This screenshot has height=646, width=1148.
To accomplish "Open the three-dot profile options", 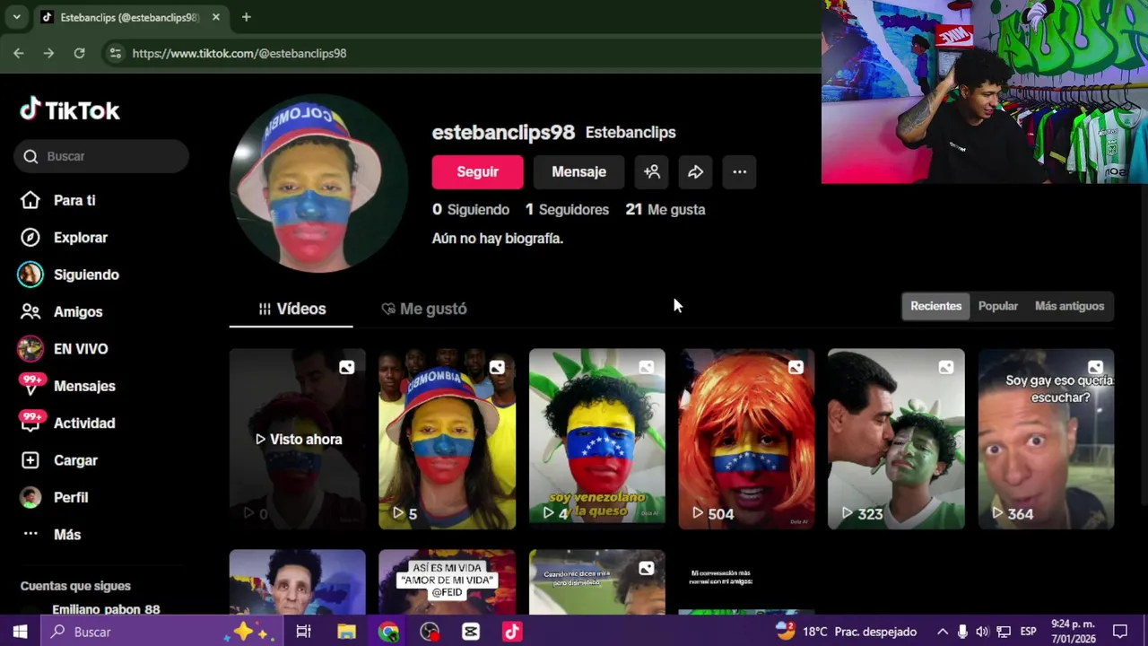I will [x=739, y=171].
